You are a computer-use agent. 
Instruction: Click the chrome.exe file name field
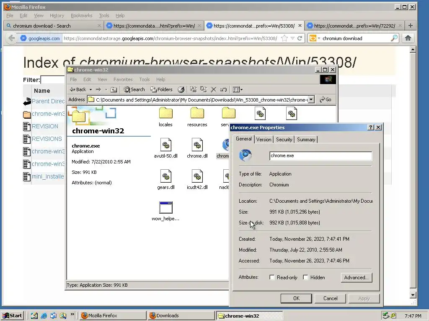click(320, 156)
